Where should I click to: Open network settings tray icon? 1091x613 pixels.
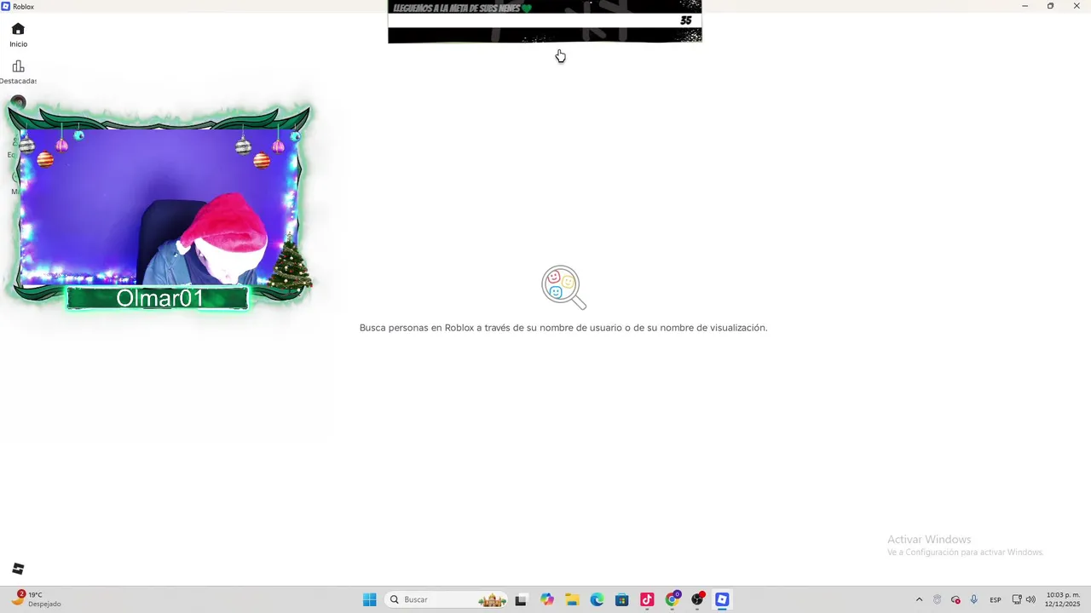click(x=1017, y=599)
